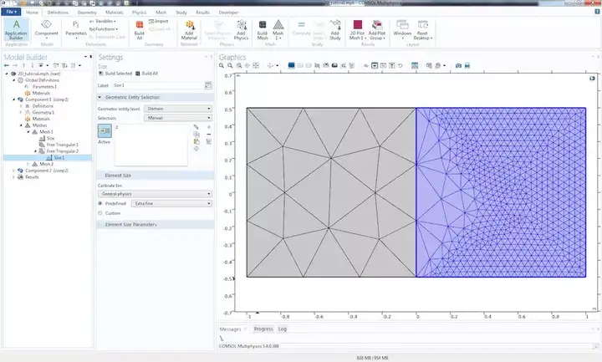Open the Selection Manual dropdown
The width and height of the screenshot is (602, 362).
pyautogui.click(x=178, y=118)
